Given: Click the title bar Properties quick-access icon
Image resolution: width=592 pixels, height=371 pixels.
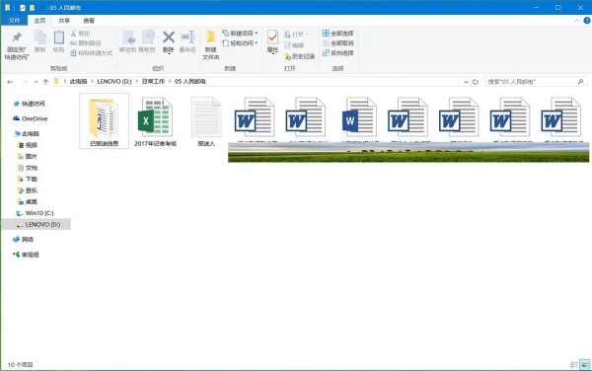Looking at the screenshot, I should pyautogui.click(x=23, y=8).
